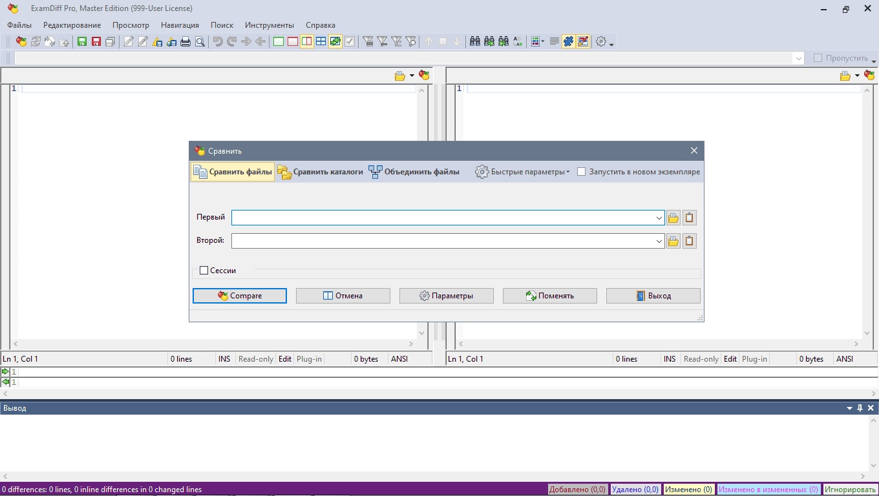
Task: Click right pane compare apples icon
Action: 869,76
